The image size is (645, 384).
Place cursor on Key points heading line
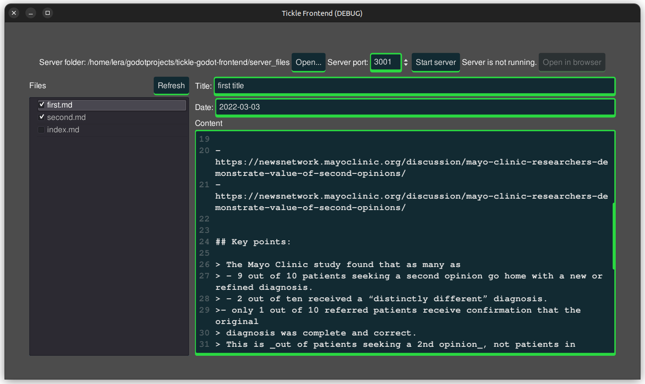[x=254, y=242]
